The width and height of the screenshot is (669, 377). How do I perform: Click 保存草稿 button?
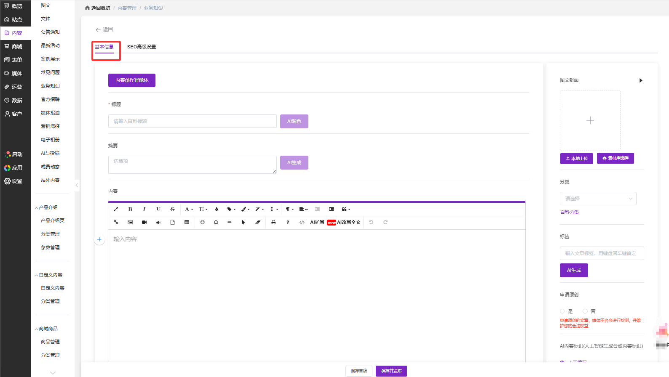click(x=359, y=371)
